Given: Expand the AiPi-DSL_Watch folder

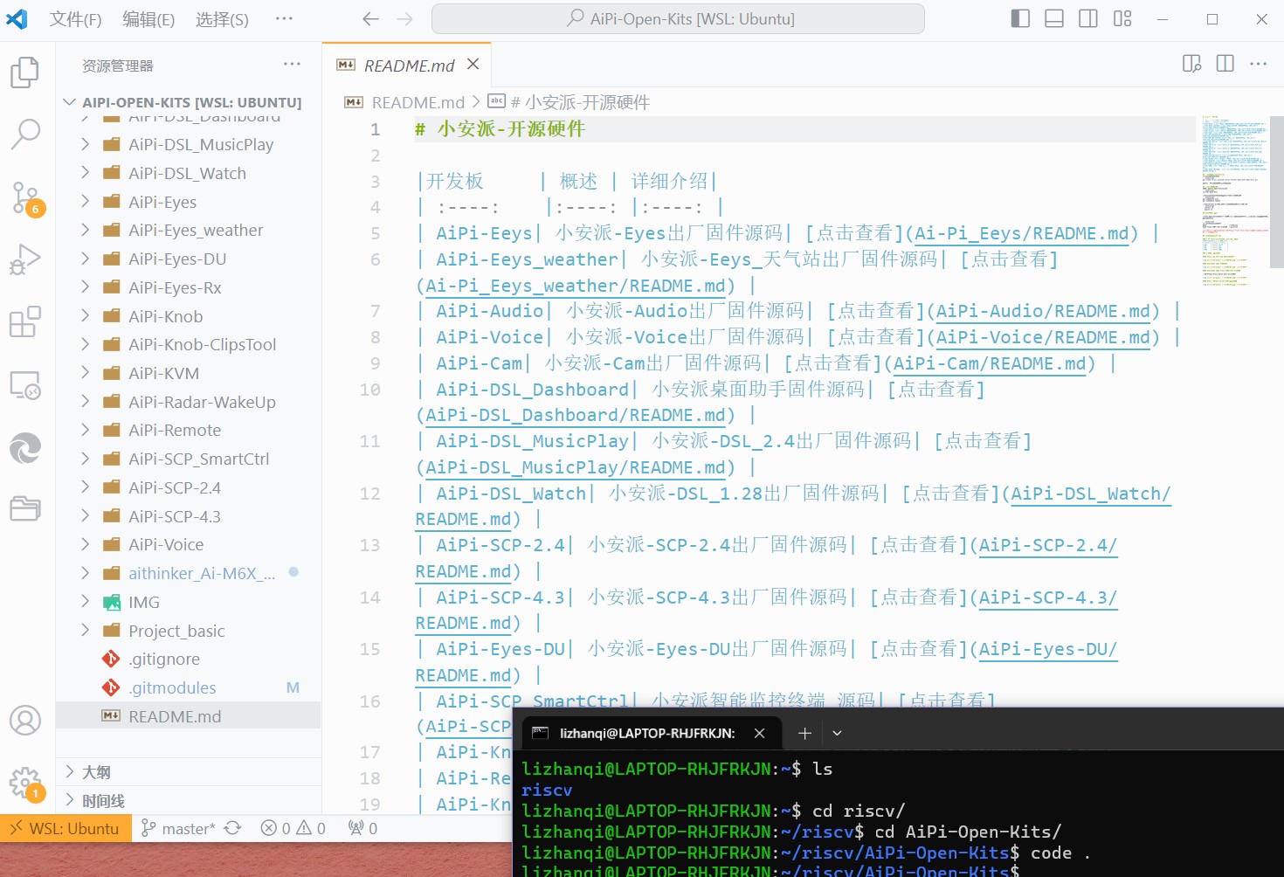Looking at the screenshot, I should point(85,173).
